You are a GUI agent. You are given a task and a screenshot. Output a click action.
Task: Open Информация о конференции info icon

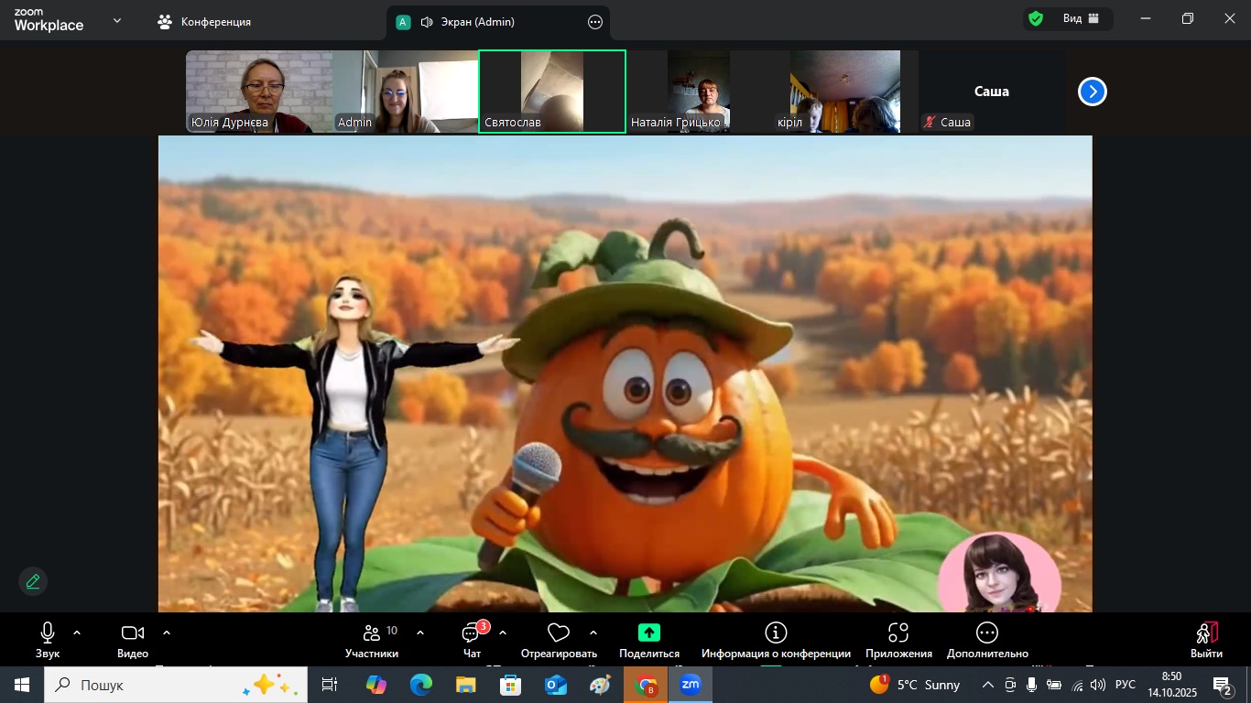[x=776, y=633]
